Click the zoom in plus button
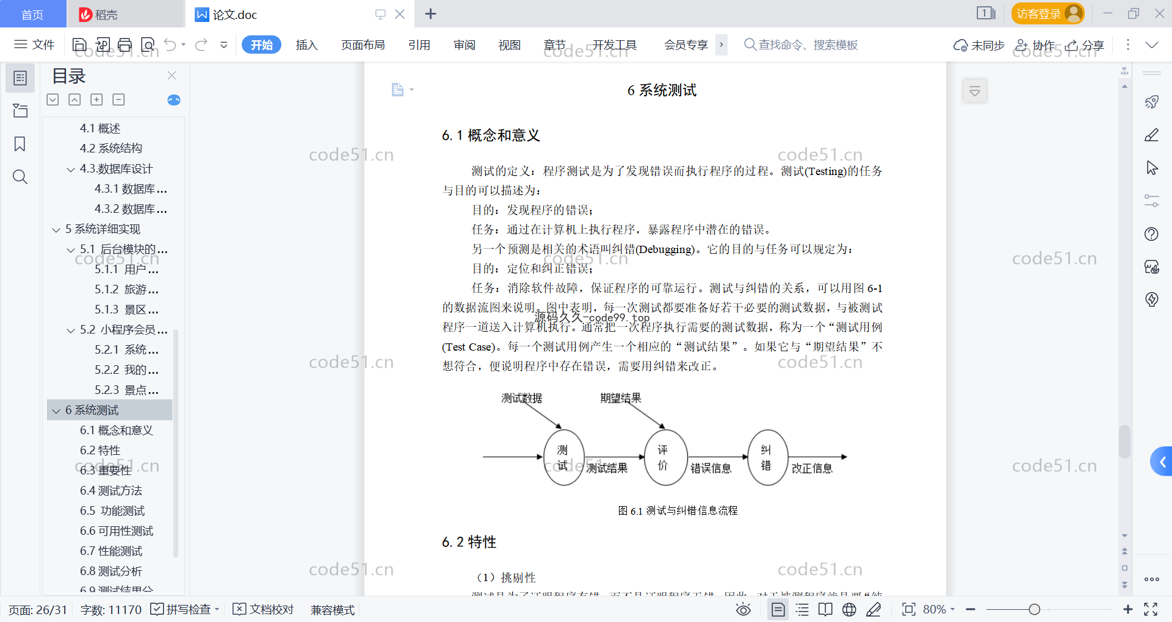 point(1127,609)
